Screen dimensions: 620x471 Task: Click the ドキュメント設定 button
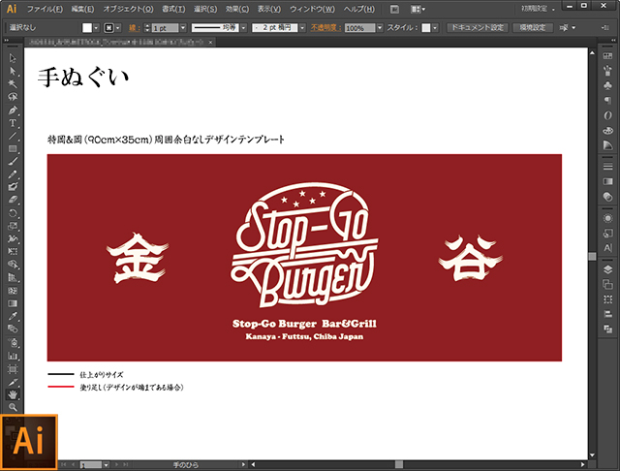[477, 28]
